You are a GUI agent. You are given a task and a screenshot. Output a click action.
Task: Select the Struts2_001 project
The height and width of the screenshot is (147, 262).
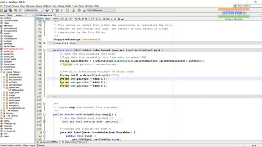click(9, 51)
